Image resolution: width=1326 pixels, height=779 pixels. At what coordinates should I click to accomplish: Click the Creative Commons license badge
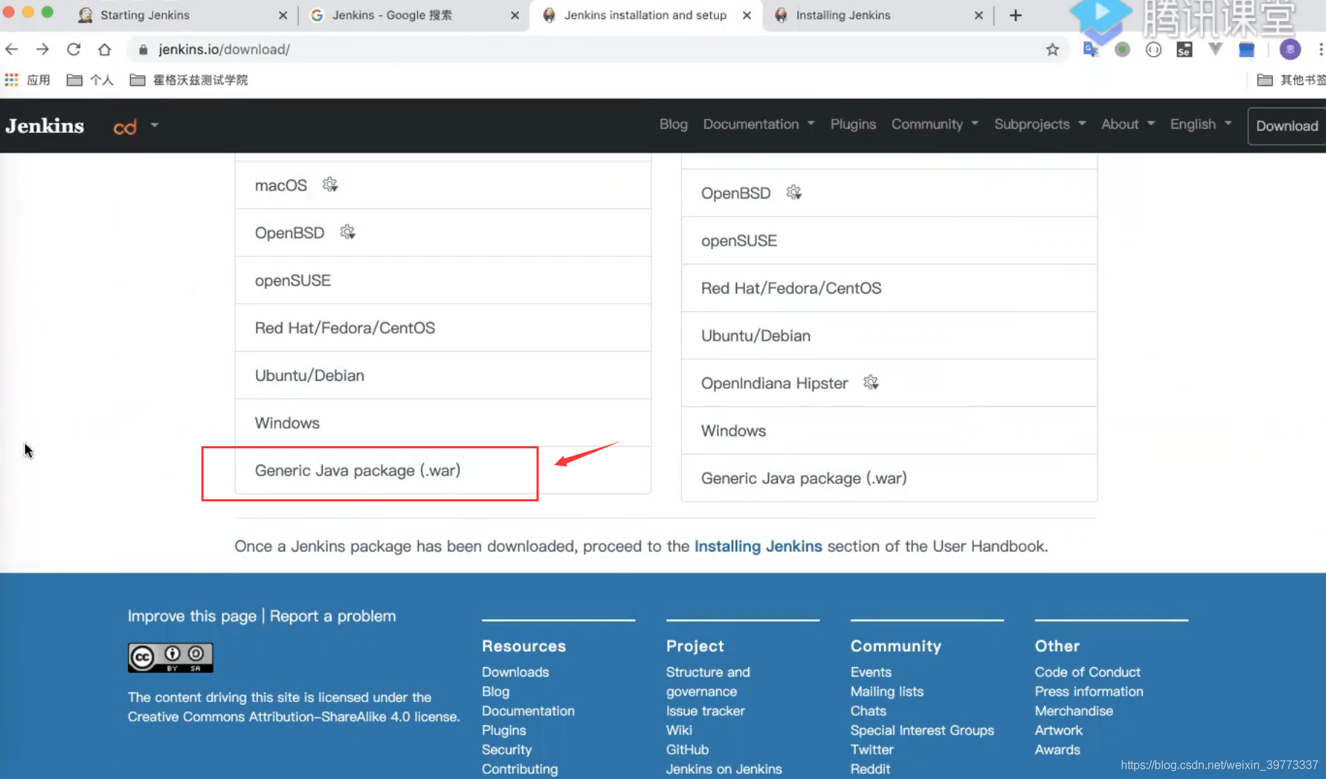[171, 658]
